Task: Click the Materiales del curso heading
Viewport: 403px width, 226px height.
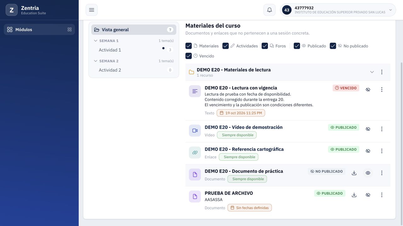Action: [x=213, y=26]
